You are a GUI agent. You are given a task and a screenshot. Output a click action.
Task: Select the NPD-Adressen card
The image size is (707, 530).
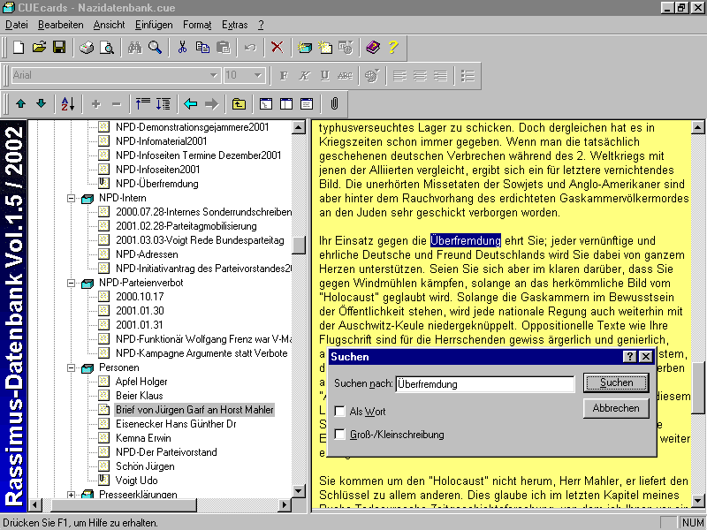(147, 254)
